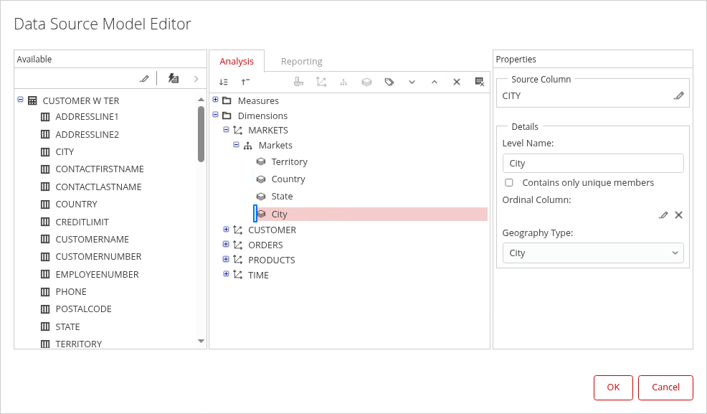Viewport: 707px width, 414px height.
Task: Select the TERRITORY column in Available
Action: (78, 344)
